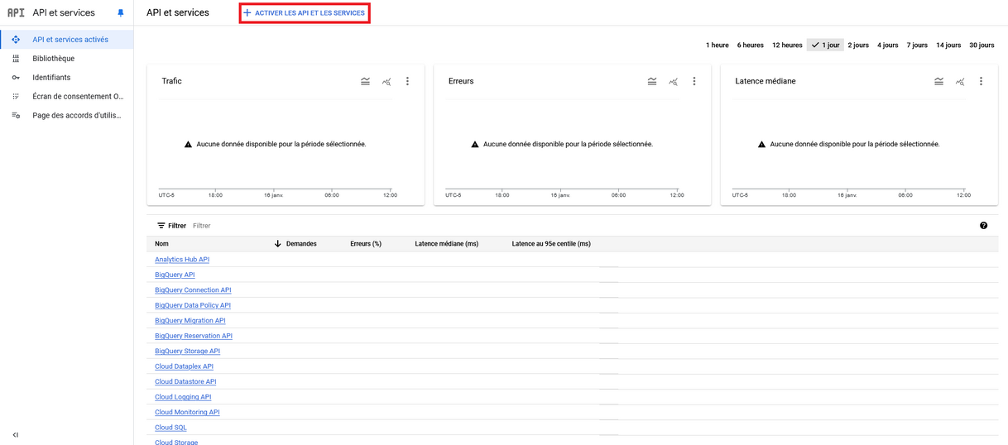Click the help question mark icon
Screen dimensions: 1008x445
983,226
